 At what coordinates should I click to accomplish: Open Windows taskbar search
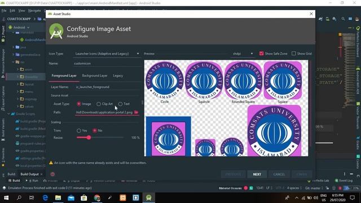tap(19, 198)
